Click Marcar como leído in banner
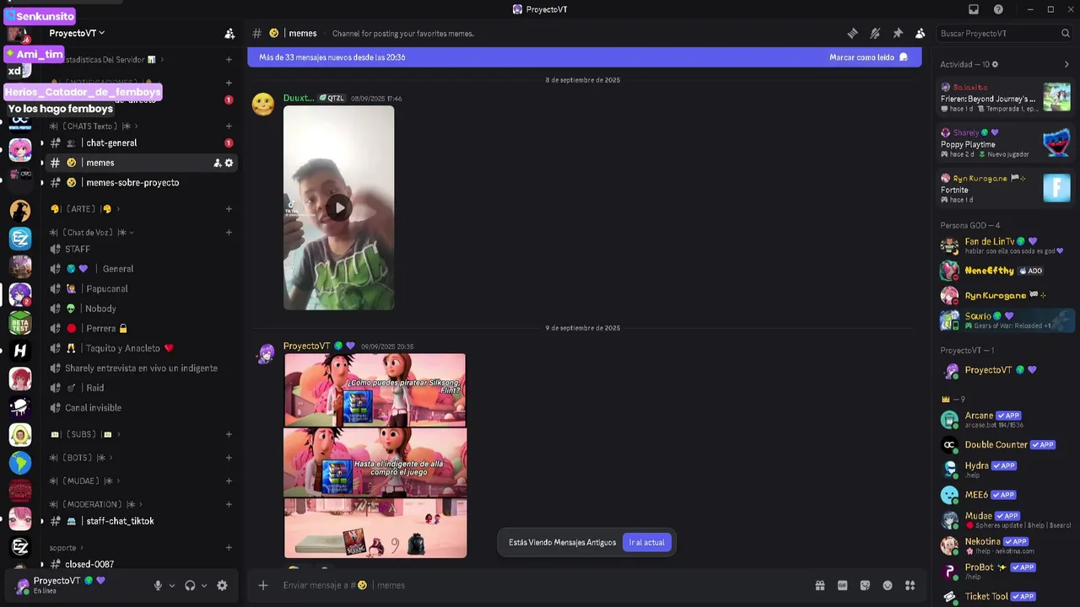The height and width of the screenshot is (607, 1080). [x=868, y=57]
